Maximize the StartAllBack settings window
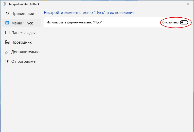 [176, 4]
